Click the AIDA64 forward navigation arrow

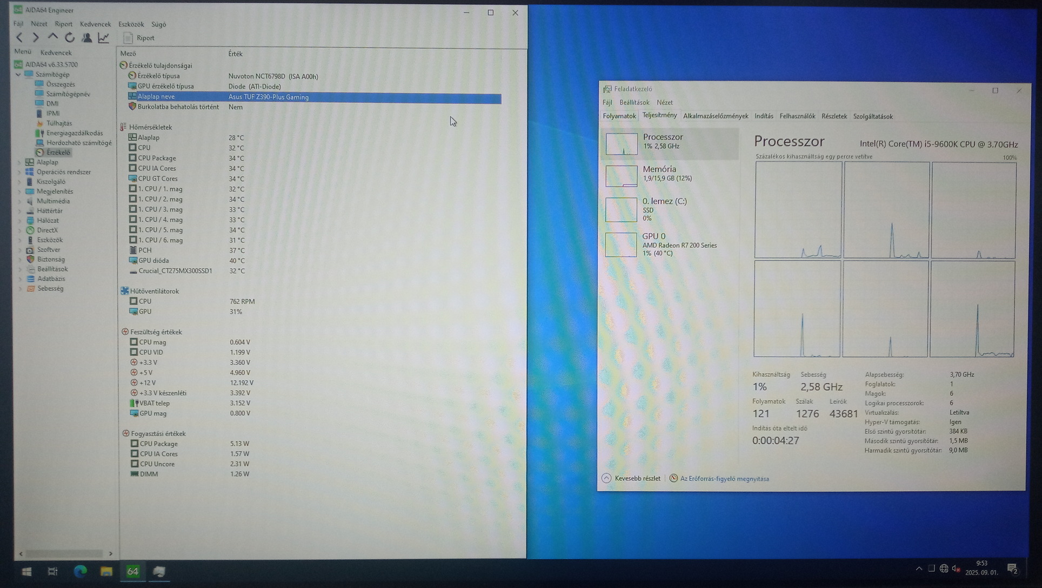click(x=36, y=37)
